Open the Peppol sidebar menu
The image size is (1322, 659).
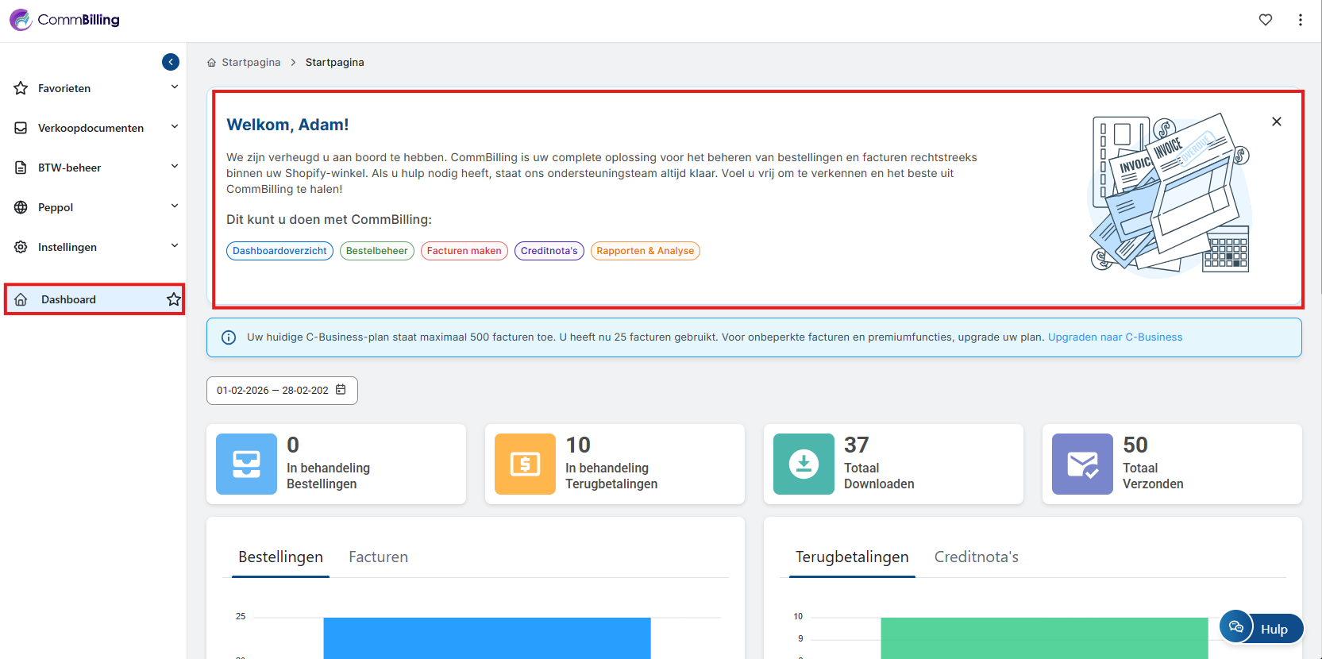94,207
